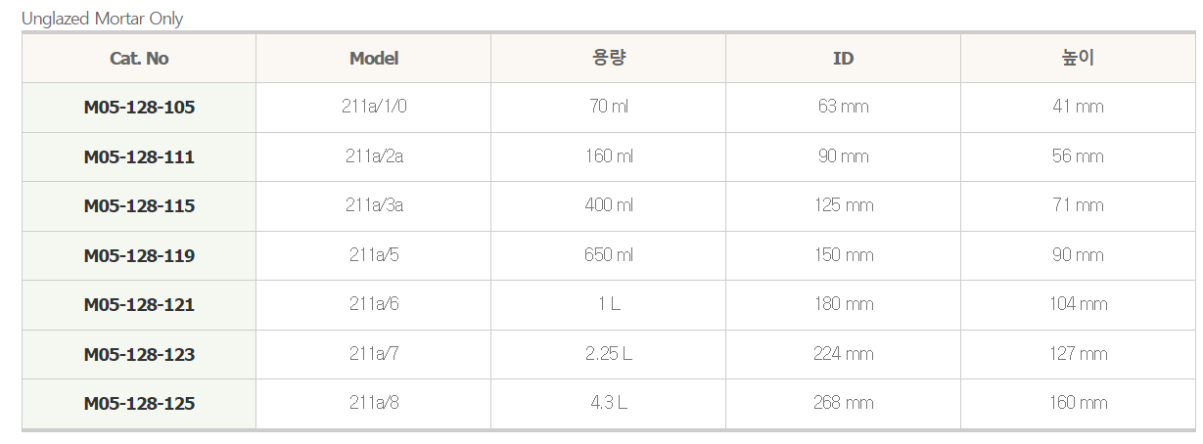Click the 400 ml capacity cell
The height and width of the screenshot is (444, 1203).
[x=609, y=206]
